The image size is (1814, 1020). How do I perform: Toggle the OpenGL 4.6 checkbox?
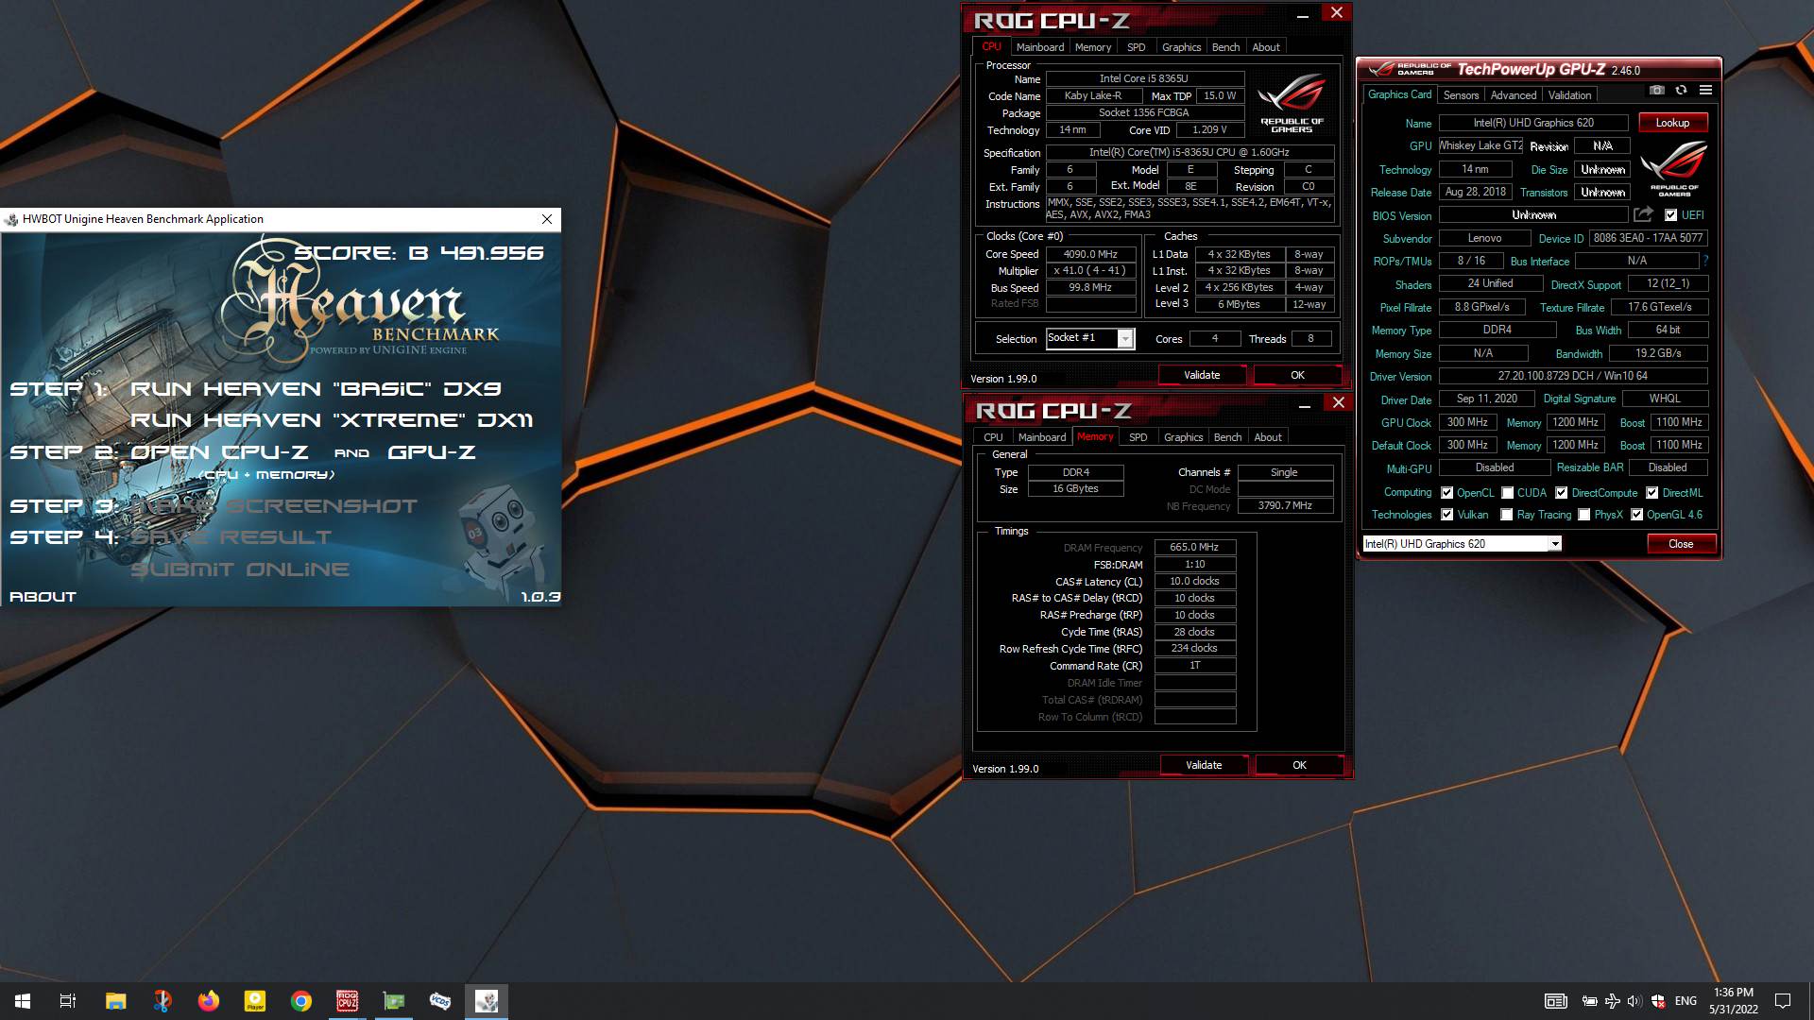pyautogui.click(x=1636, y=515)
